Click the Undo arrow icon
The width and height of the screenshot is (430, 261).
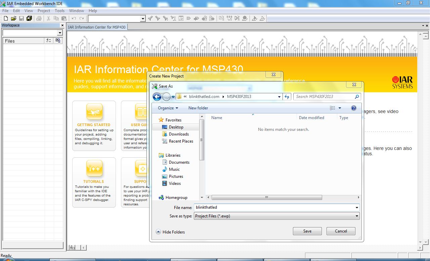(74, 18)
